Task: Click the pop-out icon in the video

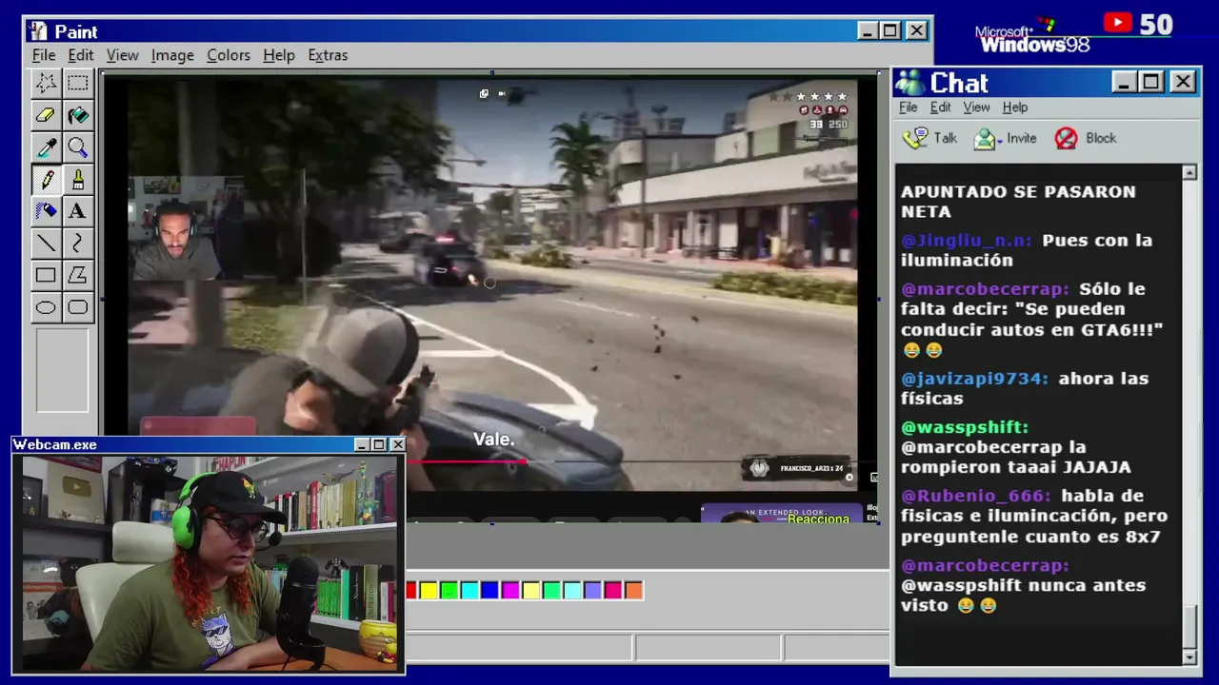Action: (x=484, y=93)
